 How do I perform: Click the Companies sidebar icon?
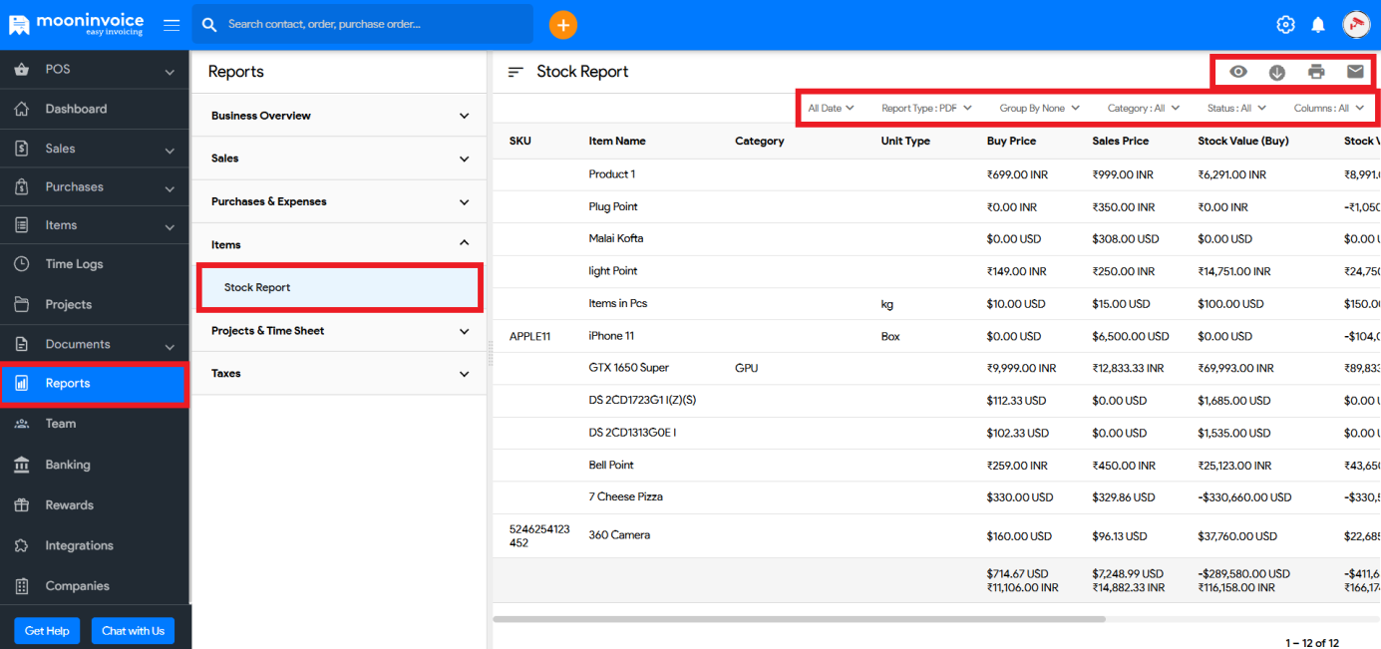coord(22,586)
